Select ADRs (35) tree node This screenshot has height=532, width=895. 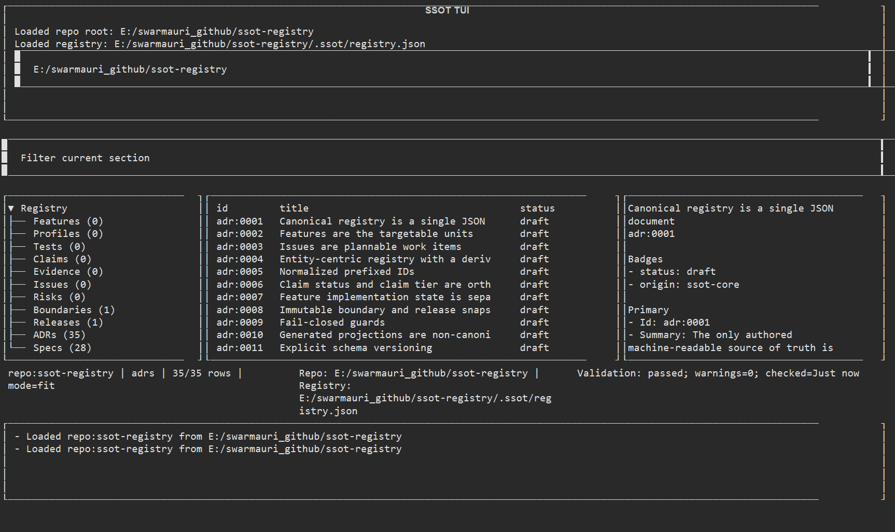coord(59,335)
